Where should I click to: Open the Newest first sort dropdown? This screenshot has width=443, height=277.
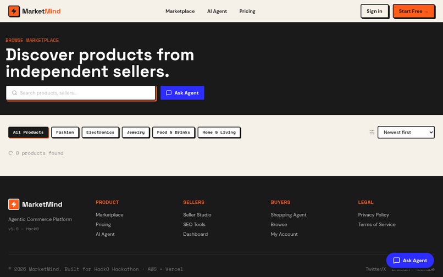point(406,132)
